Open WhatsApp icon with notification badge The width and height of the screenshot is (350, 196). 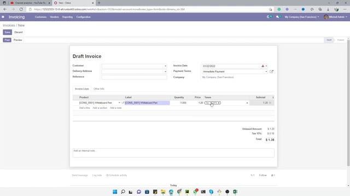(195, 191)
